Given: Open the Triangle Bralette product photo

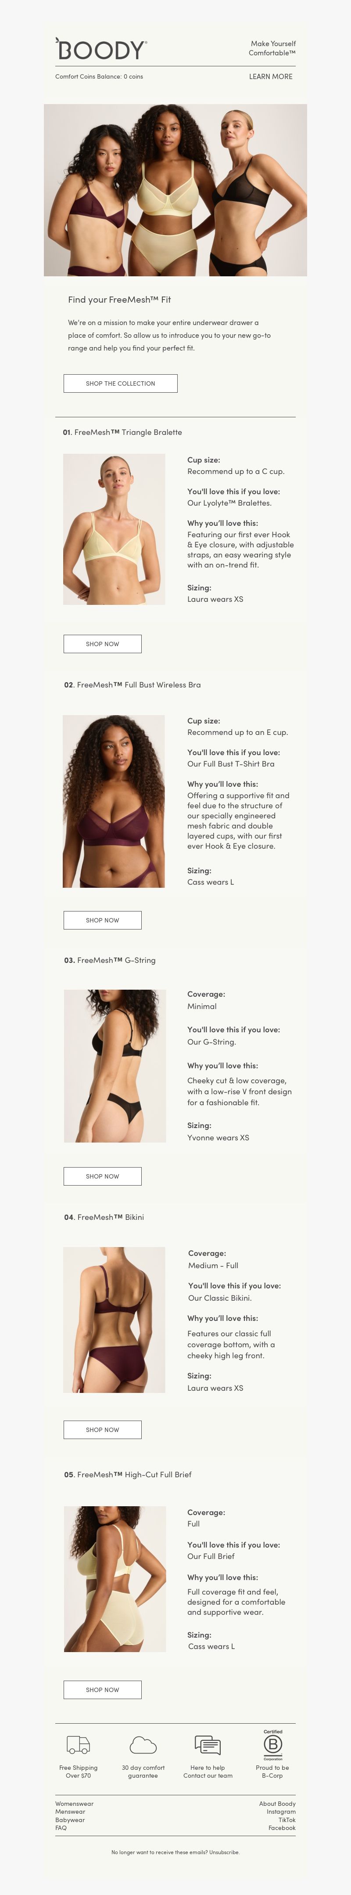Looking at the screenshot, I should tap(115, 530).
